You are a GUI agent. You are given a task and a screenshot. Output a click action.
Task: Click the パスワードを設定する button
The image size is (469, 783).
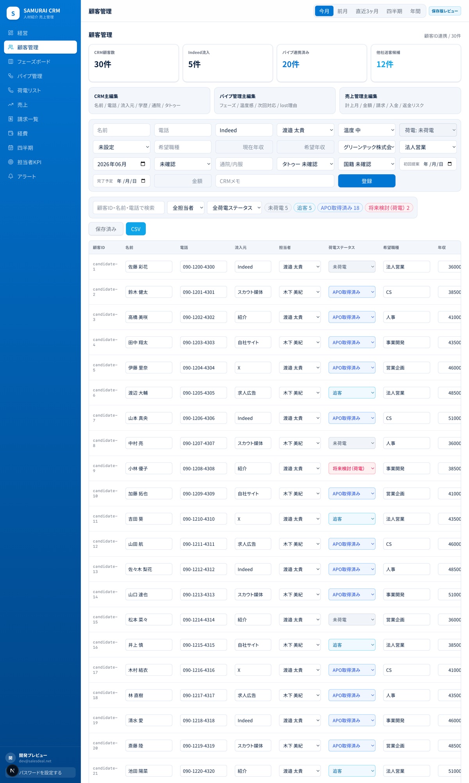coord(40,772)
